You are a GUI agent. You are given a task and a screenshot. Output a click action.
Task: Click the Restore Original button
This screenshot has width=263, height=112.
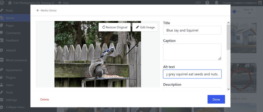point(115,27)
